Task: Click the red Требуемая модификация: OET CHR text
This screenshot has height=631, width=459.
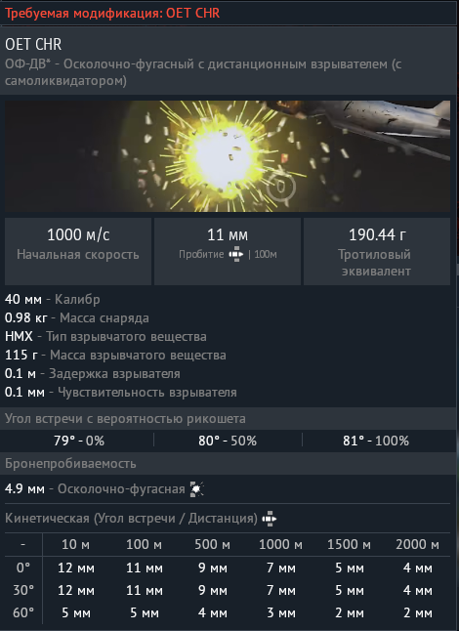Action: (112, 13)
